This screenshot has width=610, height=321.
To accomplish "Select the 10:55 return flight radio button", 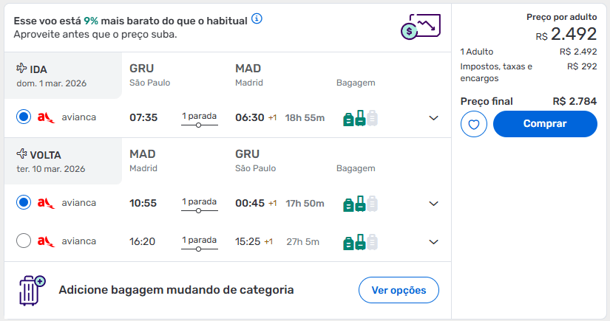I will tap(24, 203).
